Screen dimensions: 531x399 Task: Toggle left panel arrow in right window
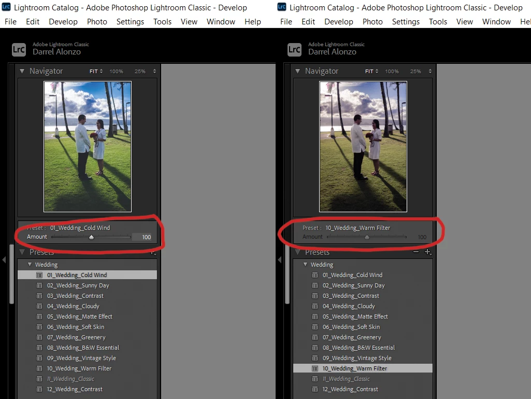point(280,260)
